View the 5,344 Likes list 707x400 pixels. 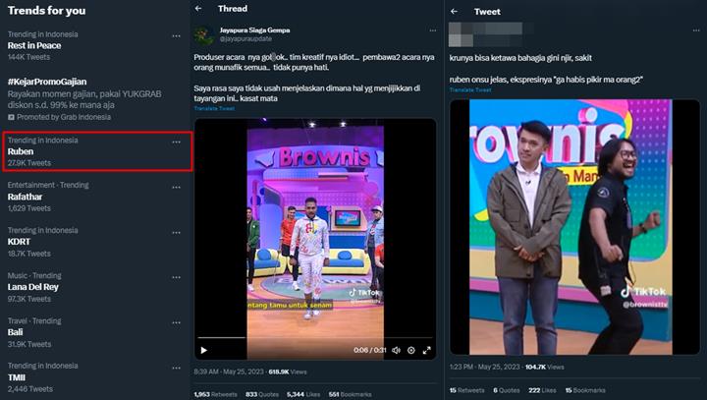[303, 394]
